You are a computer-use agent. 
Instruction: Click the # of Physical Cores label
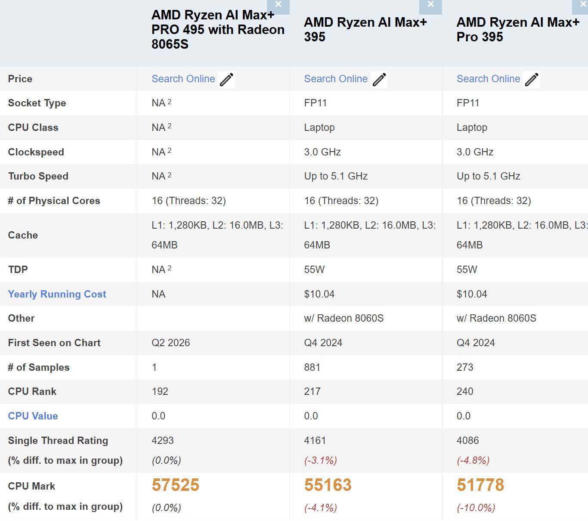[54, 201]
